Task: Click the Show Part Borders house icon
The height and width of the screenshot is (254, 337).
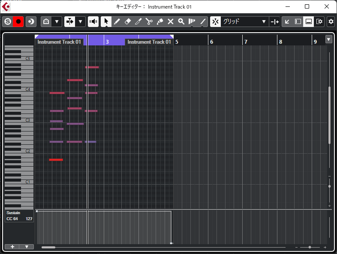Action: tap(46, 21)
